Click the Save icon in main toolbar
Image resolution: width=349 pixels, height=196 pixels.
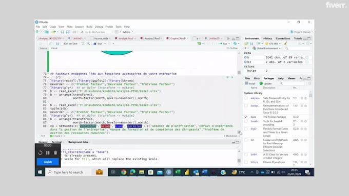pos(62,32)
